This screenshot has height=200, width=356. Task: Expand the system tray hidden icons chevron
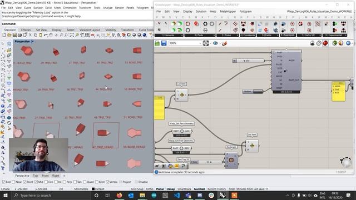[x=288, y=195]
